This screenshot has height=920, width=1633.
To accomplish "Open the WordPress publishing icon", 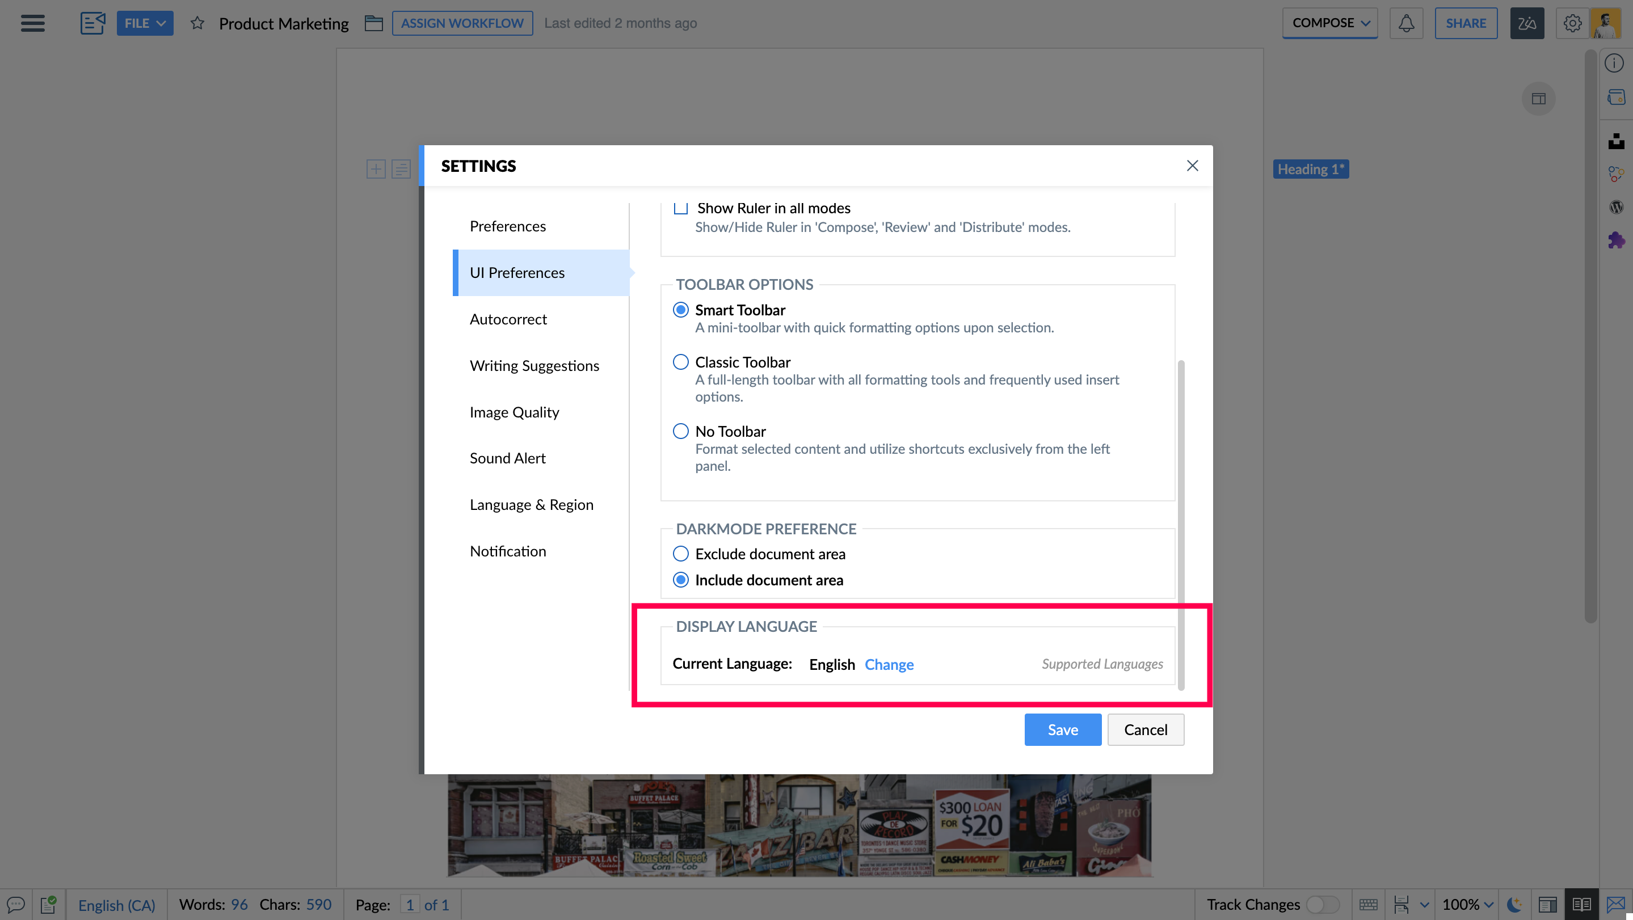I will click(1616, 207).
